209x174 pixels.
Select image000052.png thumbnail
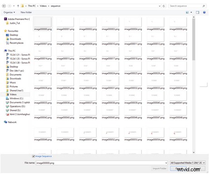click(110, 133)
